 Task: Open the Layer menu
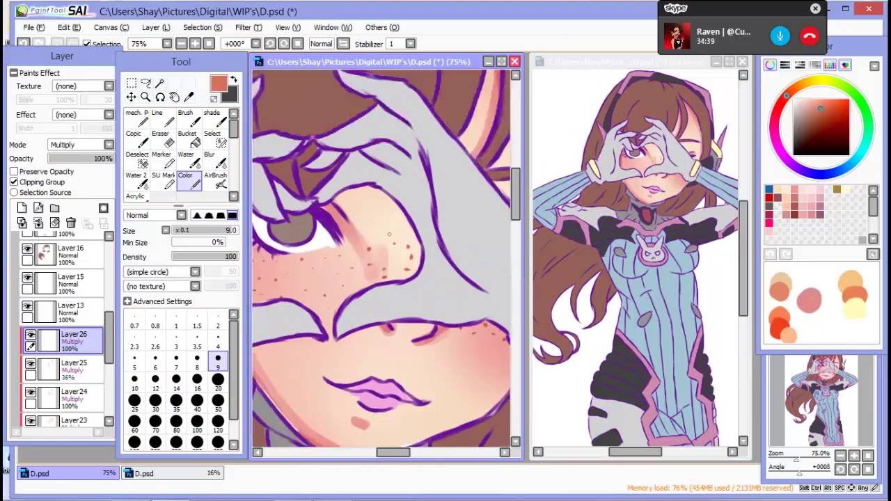pyautogui.click(x=156, y=27)
